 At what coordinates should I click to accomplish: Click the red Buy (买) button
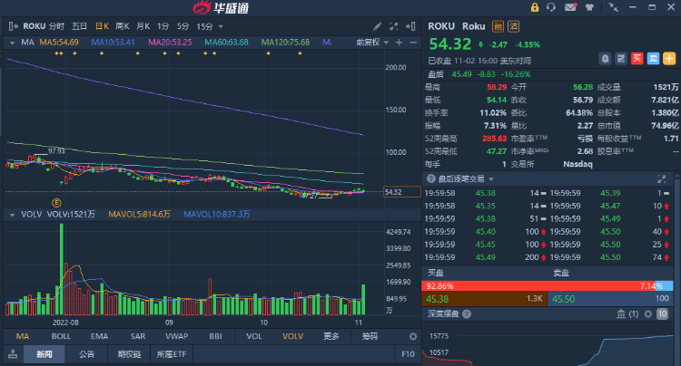pyautogui.click(x=637, y=59)
